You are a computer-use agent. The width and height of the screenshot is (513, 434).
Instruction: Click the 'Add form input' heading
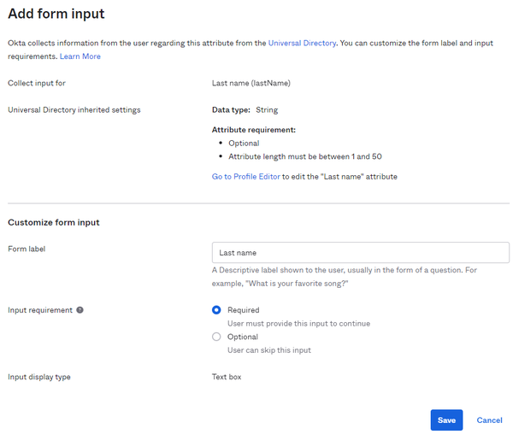tap(56, 14)
